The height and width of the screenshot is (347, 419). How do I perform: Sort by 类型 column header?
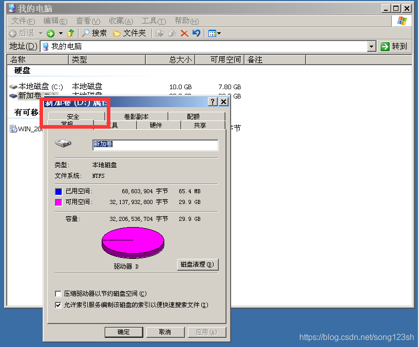(x=107, y=60)
